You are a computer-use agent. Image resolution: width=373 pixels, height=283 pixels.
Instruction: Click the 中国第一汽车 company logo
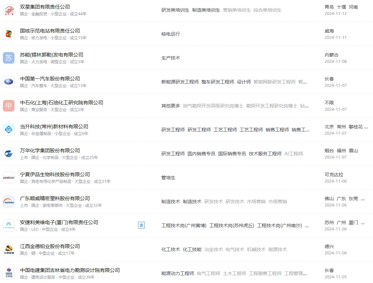(9, 82)
